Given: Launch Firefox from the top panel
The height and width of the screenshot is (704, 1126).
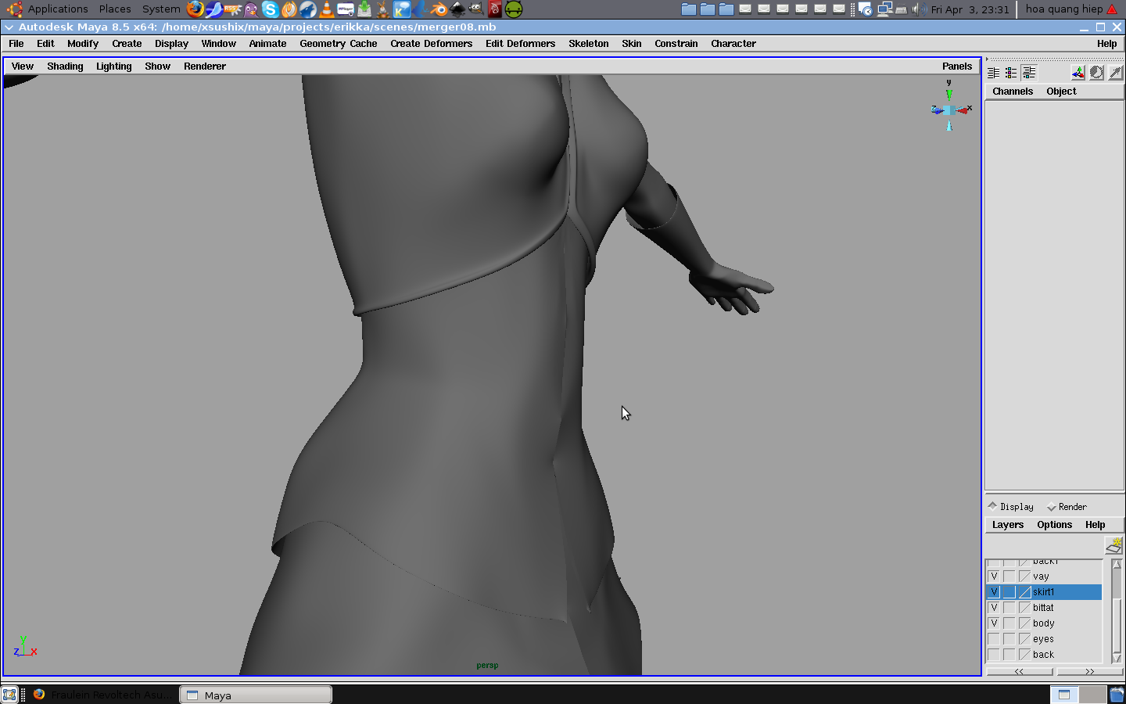Looking at the screenshot, I should click(x=195, y=9).
